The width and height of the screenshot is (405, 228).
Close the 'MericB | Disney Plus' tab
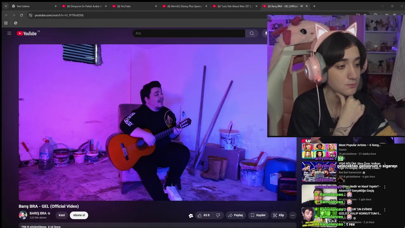coord(206,6)
